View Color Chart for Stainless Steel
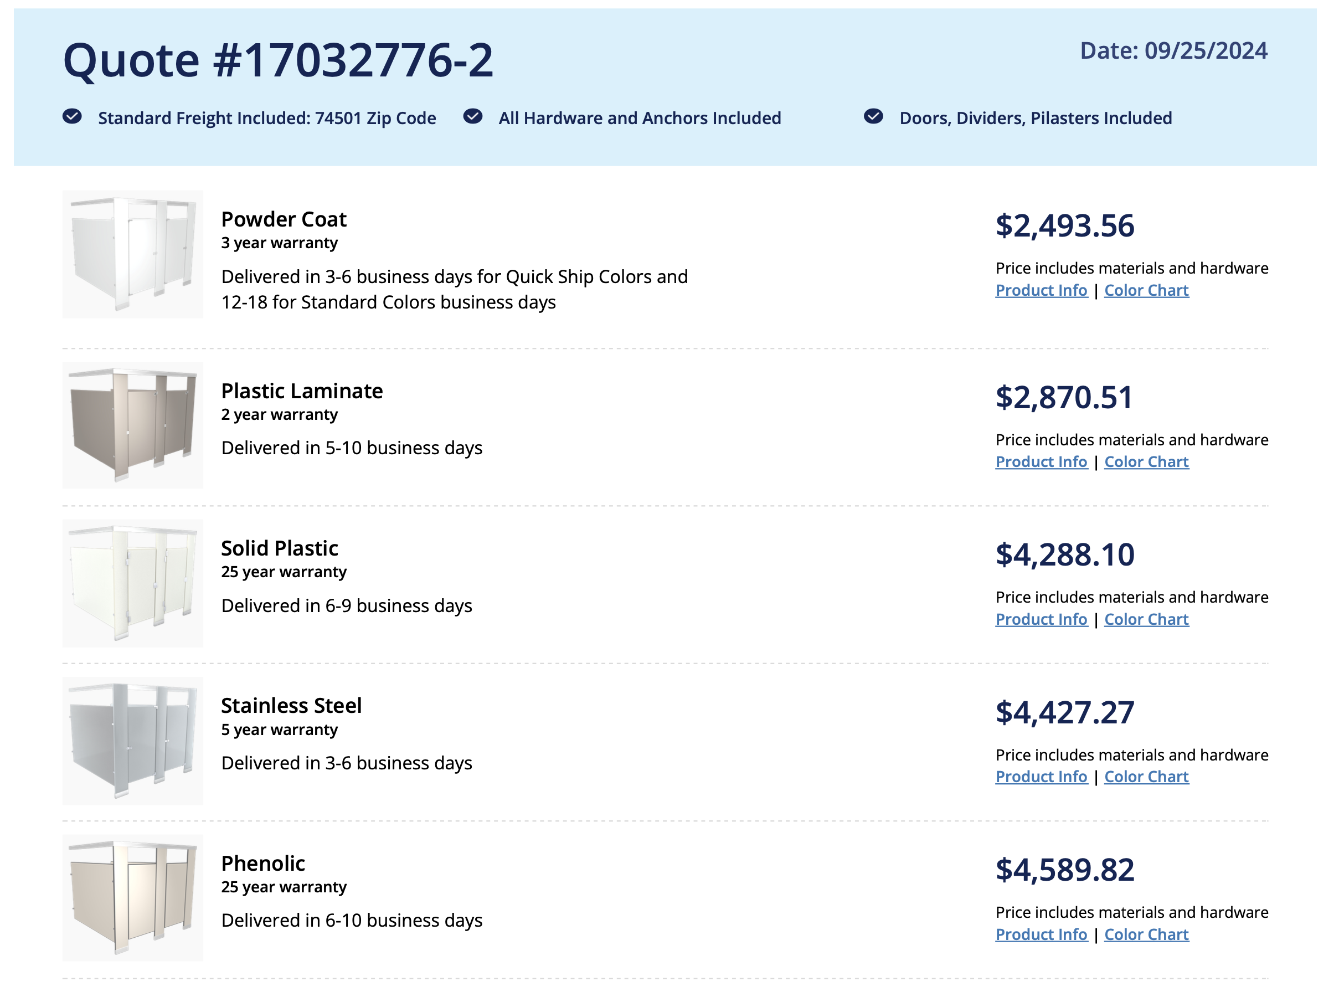This screenshot has width=1339, height=1007. coord(1146,777)
